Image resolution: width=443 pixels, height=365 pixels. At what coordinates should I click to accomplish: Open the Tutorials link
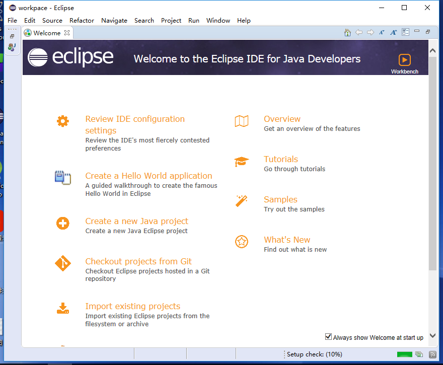[x=281, y=159]
